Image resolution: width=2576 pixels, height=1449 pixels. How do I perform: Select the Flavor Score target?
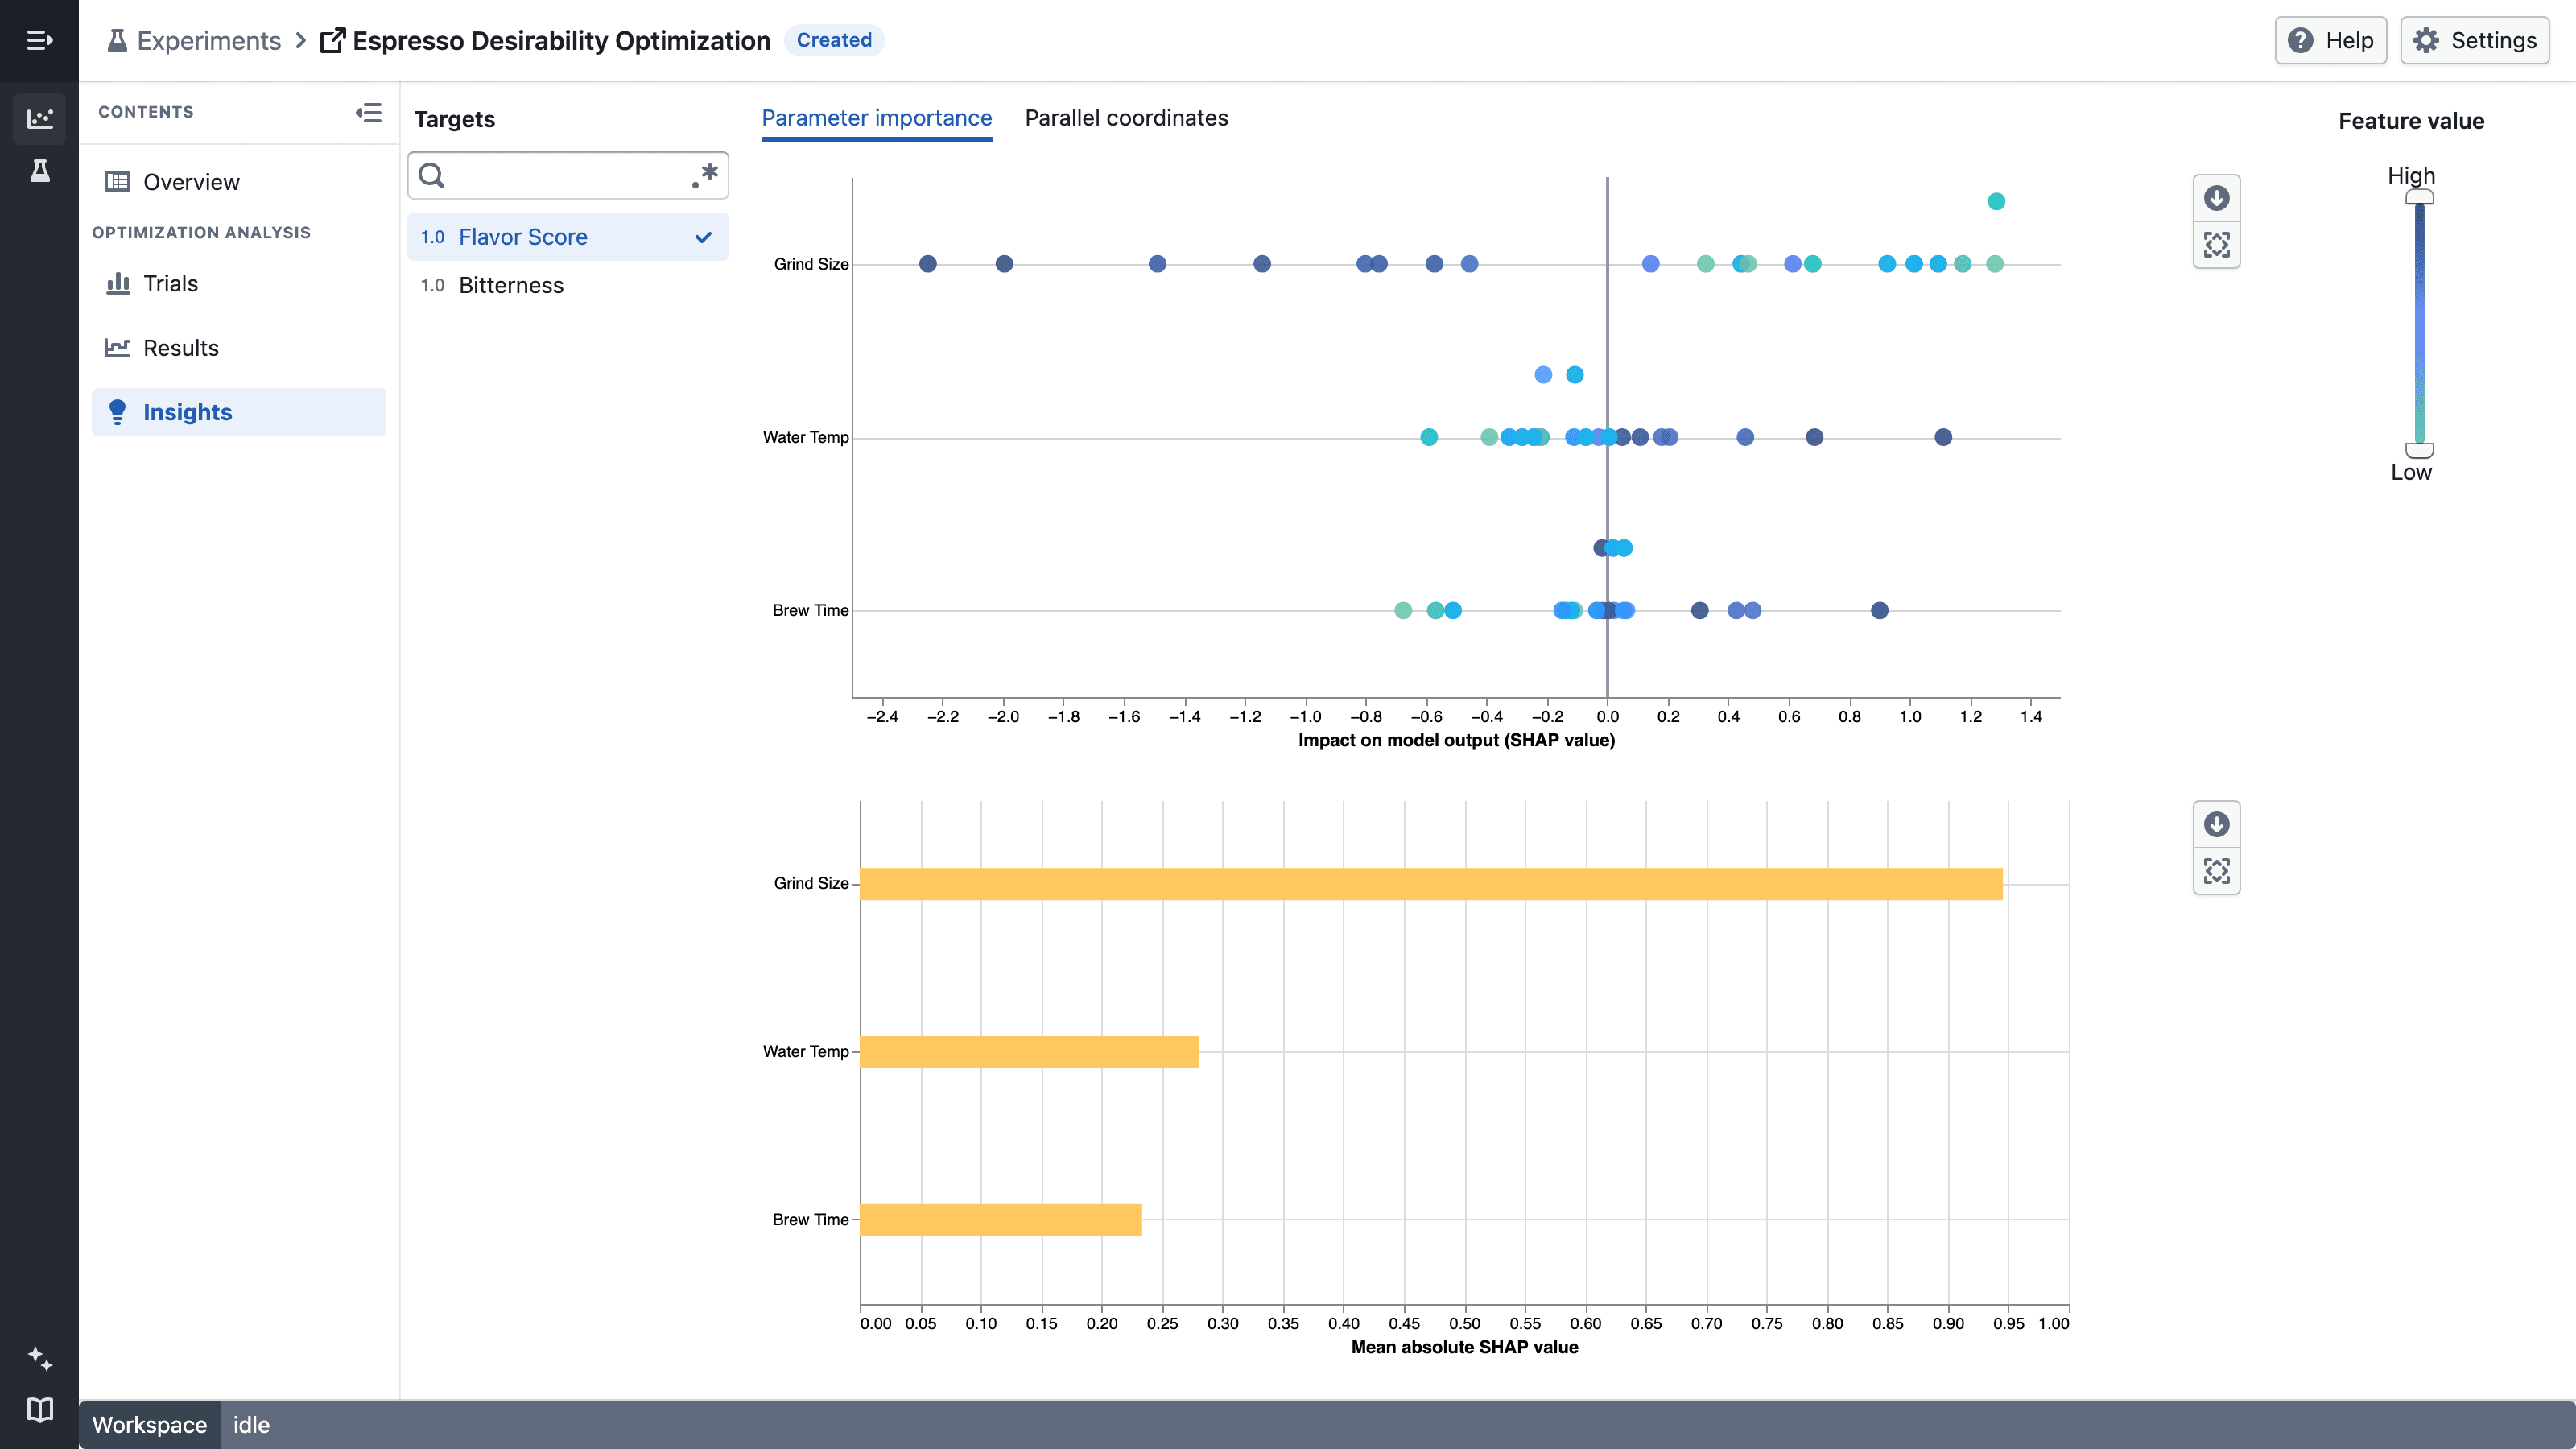click(567, 237)
